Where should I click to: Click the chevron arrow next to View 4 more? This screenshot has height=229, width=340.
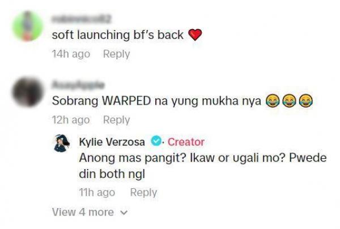tap(124, 213)
